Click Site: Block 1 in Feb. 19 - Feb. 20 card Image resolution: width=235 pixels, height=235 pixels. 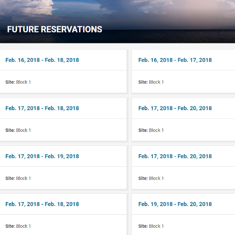pos(151,226)
